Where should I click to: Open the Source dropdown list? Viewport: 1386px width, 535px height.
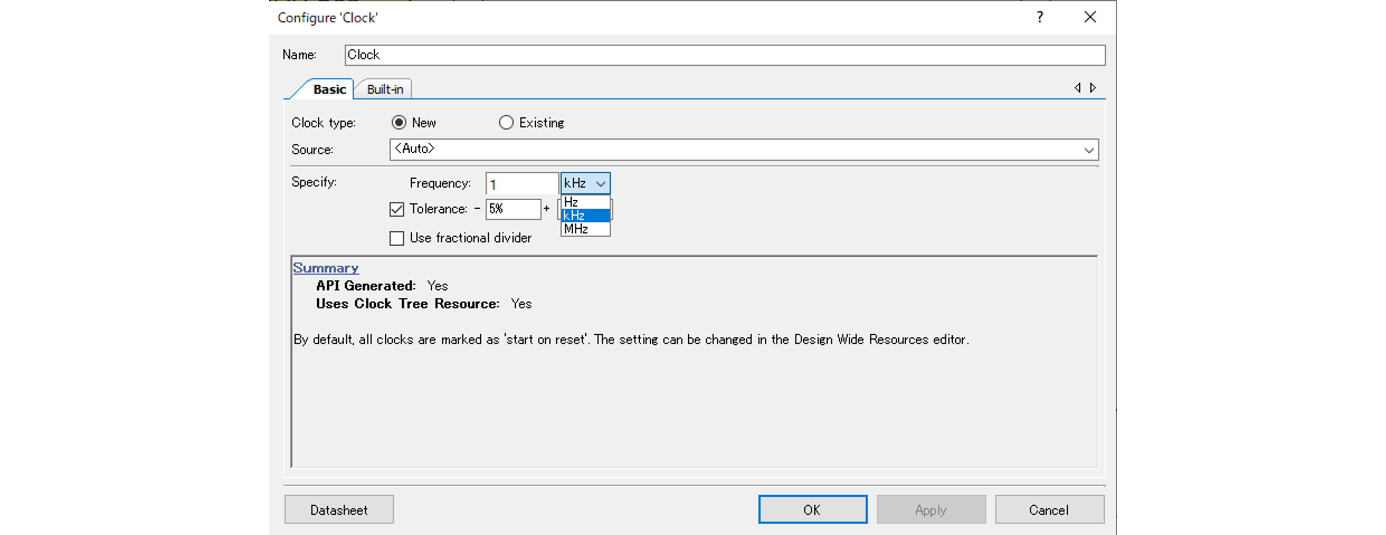tap(1088, 150)
